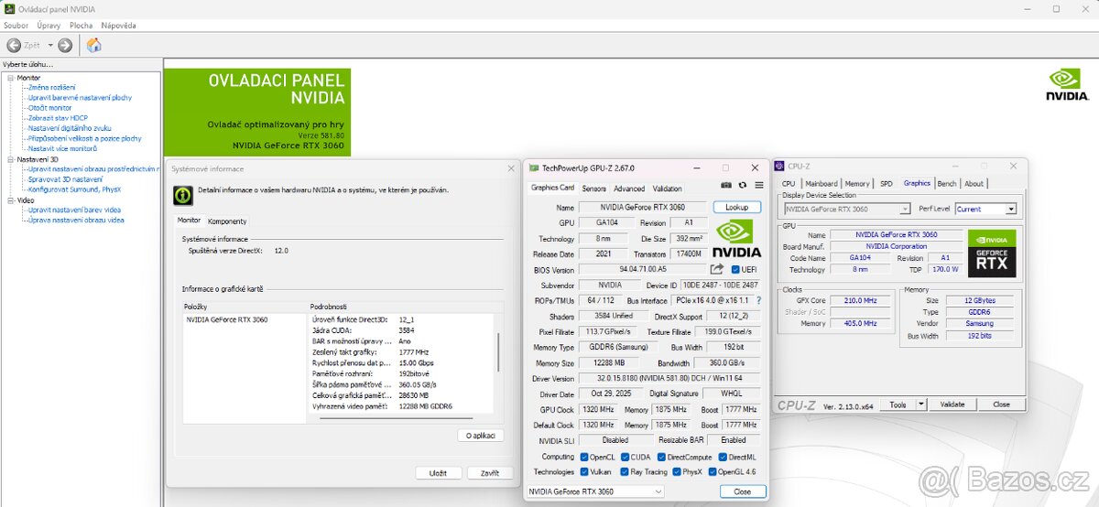This screenshot has width=1099, height=507.
Task: Open the Spravovat 3D nastavení link
Action: pos(65,179)
